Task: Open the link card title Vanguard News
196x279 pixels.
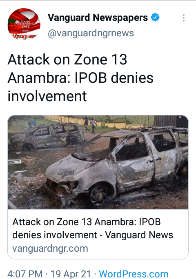Action: [x=93, y=228]
